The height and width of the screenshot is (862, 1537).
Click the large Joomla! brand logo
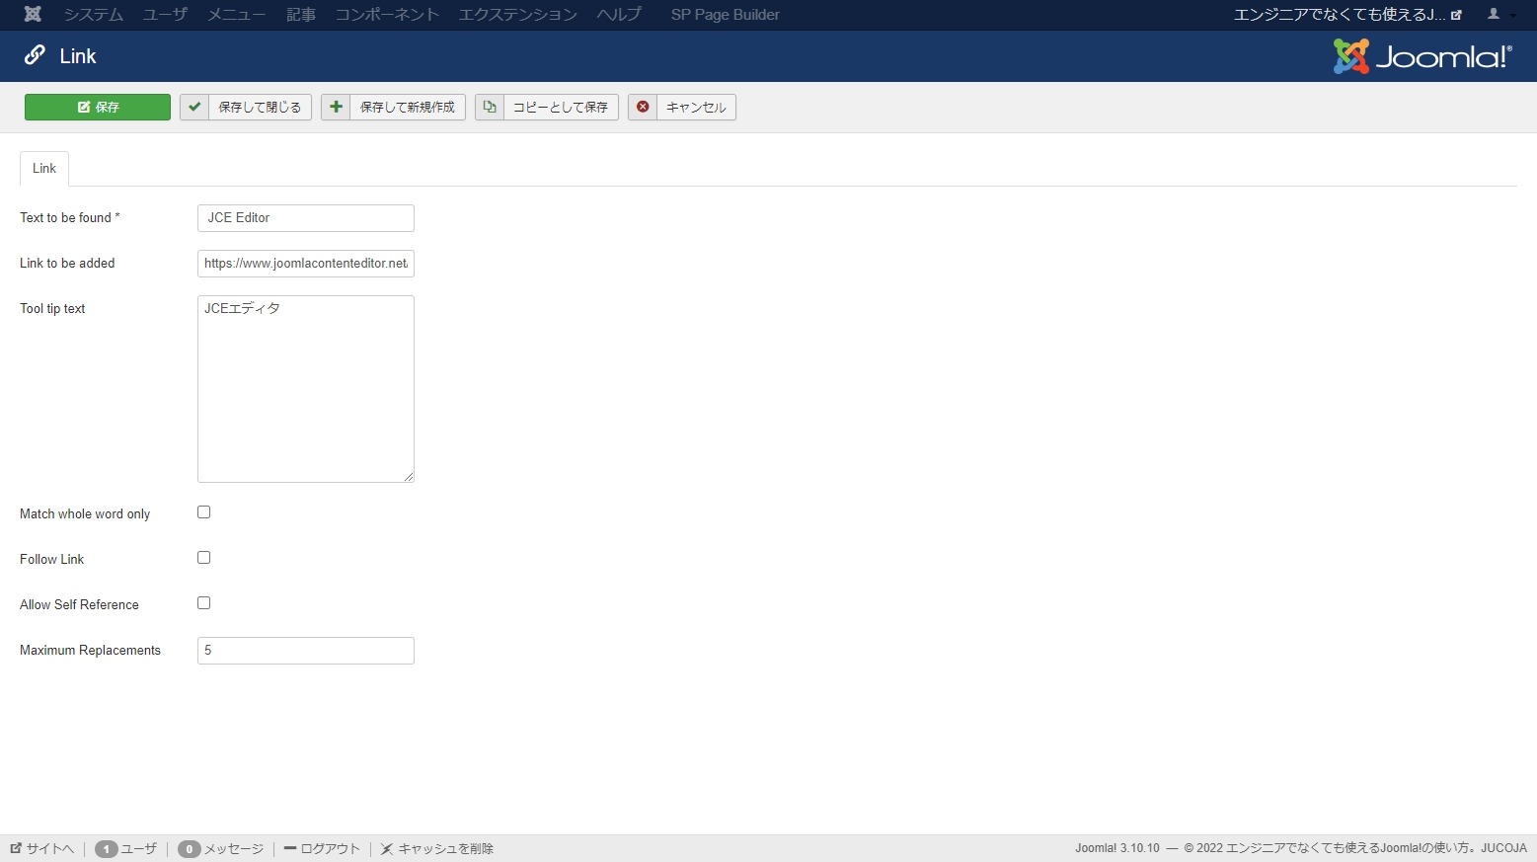1422,56
